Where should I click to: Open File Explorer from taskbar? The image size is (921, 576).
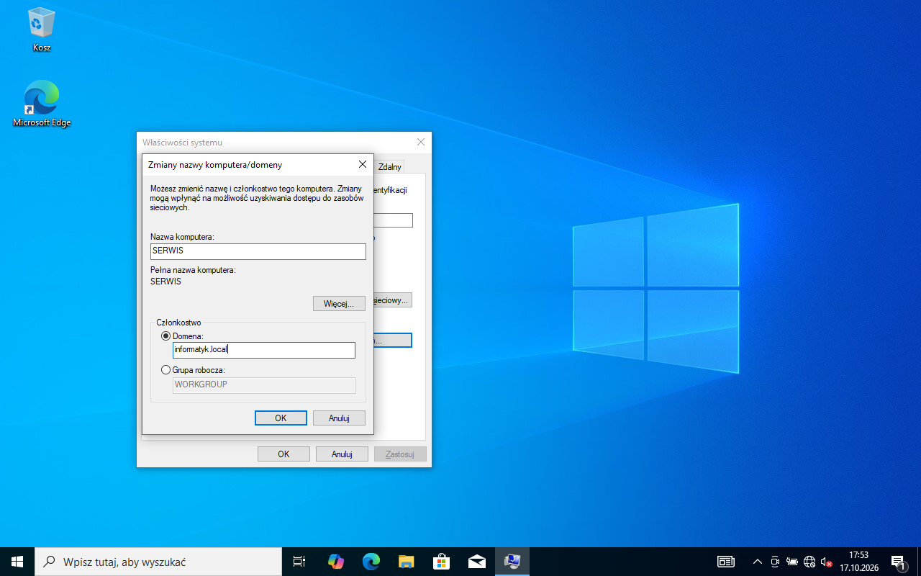tap(406, 562)
